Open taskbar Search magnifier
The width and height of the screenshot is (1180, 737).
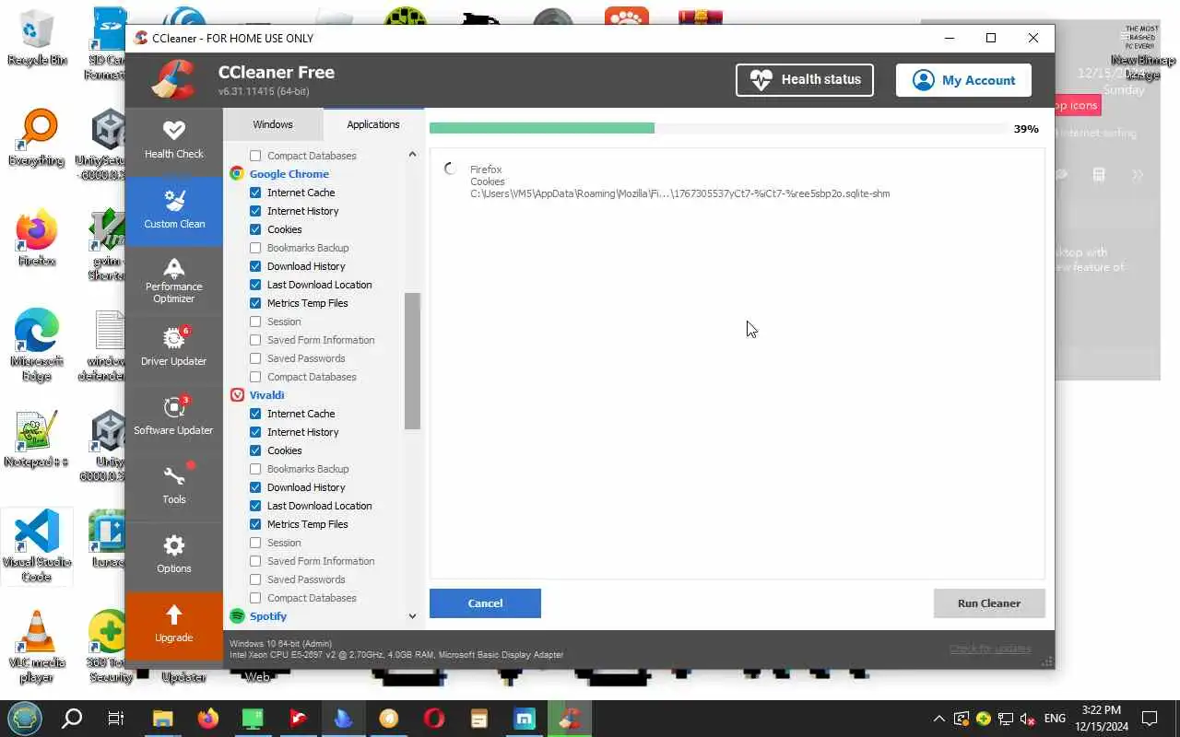point(71,718)
